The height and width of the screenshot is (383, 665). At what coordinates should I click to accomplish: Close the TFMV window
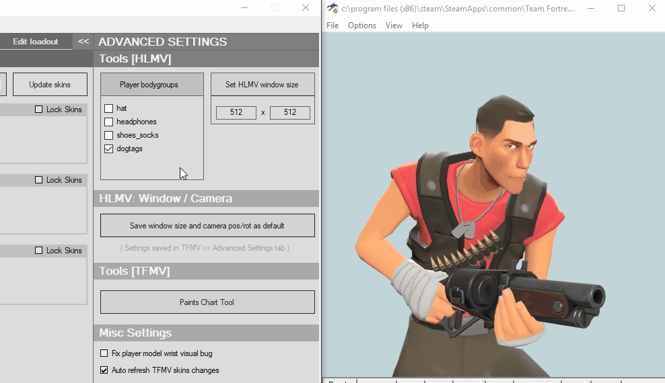point(306,7)
